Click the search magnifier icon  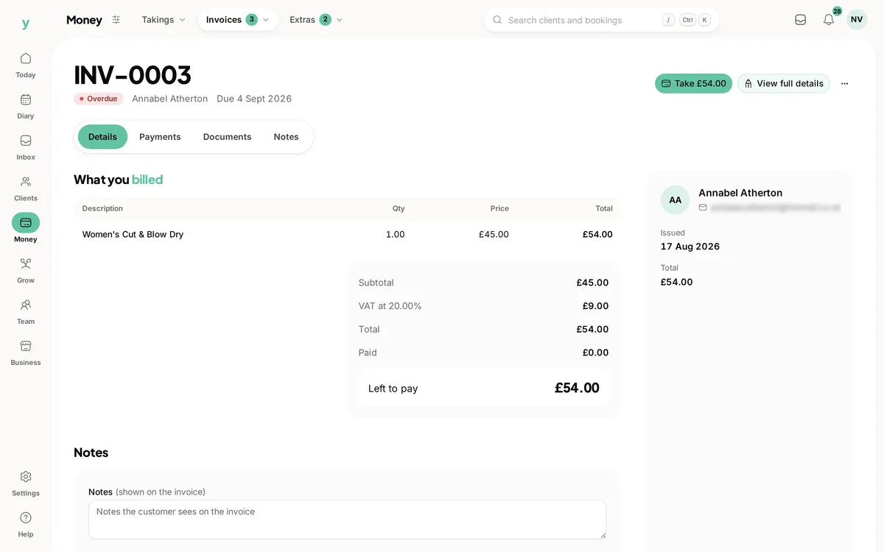click(x=497, y=20)
